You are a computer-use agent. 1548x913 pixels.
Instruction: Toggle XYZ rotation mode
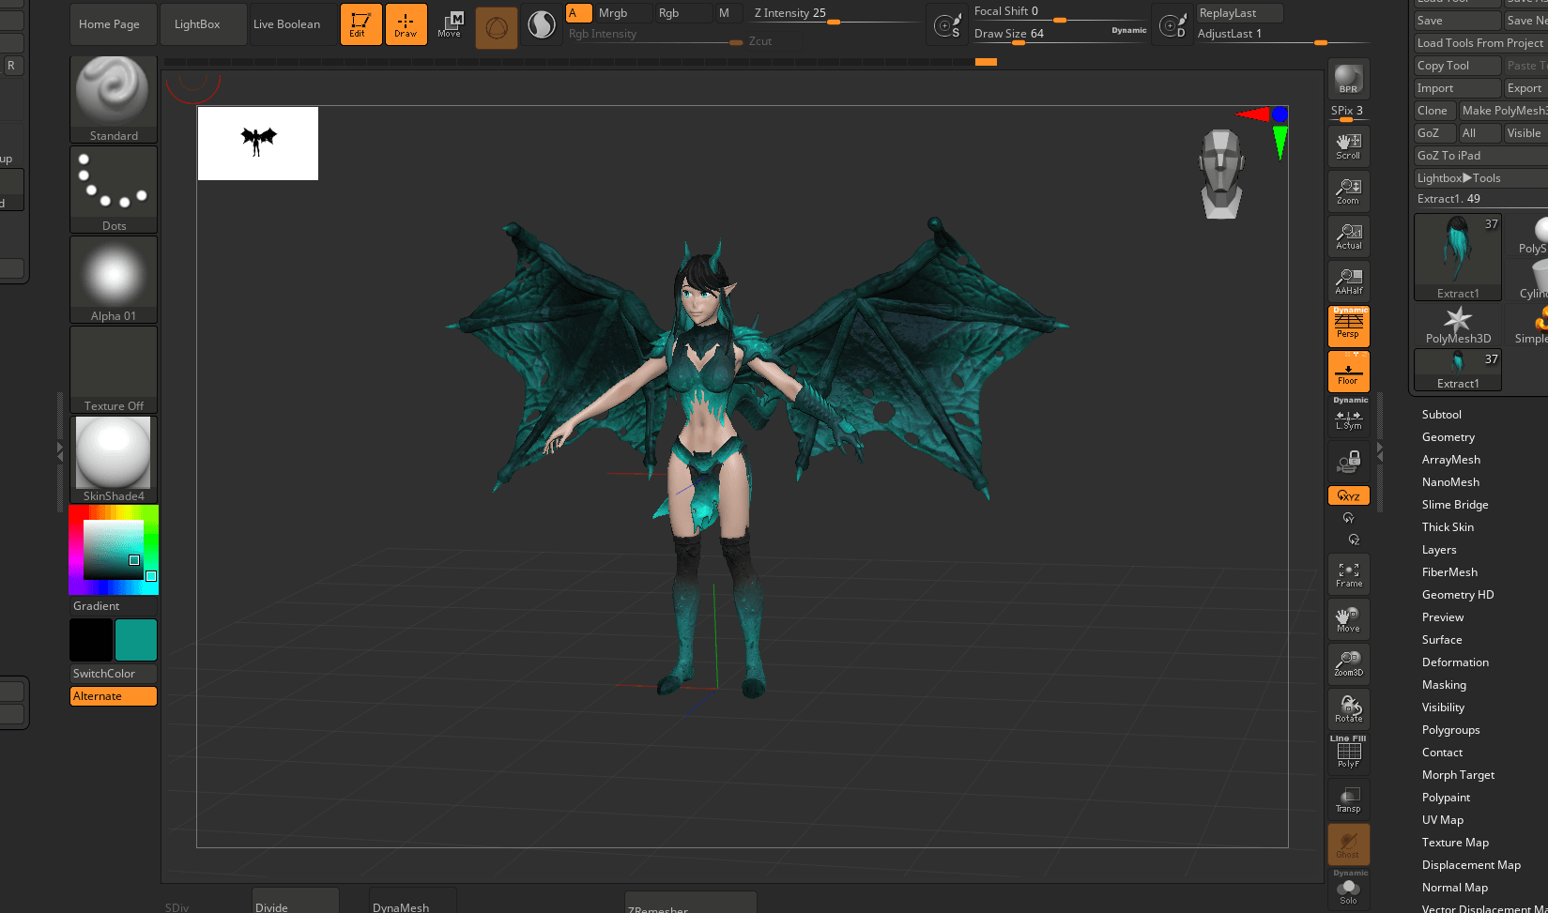pyautogui.click(x=1349, y=495)
